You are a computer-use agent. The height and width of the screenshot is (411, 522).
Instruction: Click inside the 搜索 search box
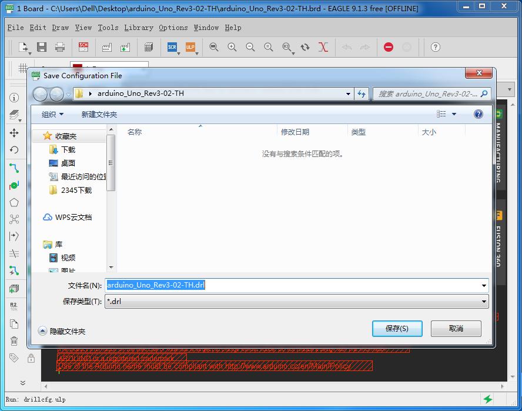429,94
